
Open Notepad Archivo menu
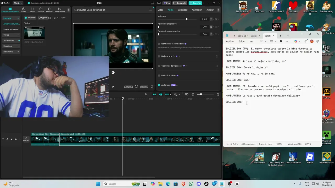pos(230,42)
